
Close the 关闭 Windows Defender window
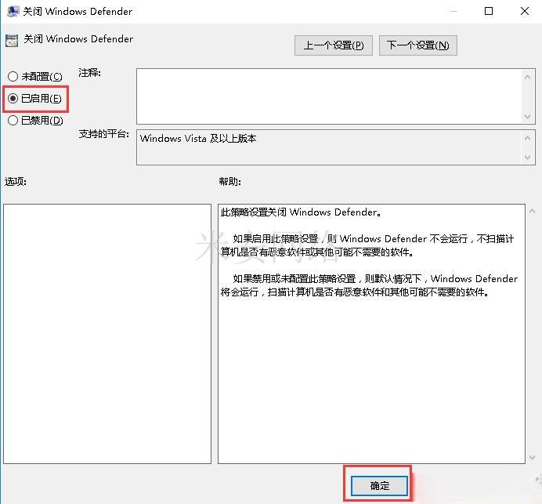coord(525,11)
